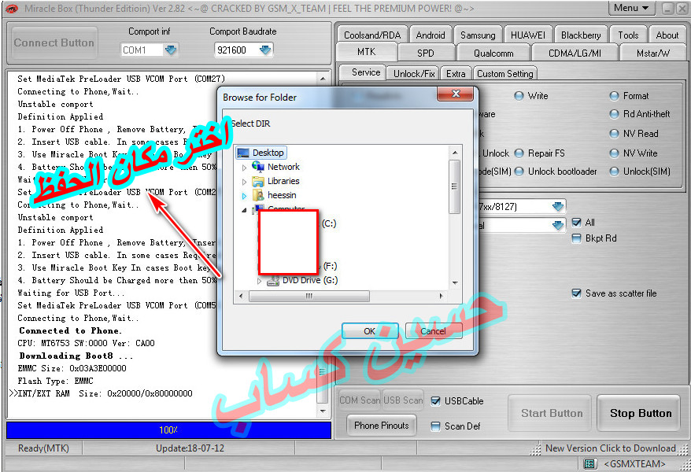Switch to the Android tab
This screenshot has height=472, width=691.
pos(430,35)
